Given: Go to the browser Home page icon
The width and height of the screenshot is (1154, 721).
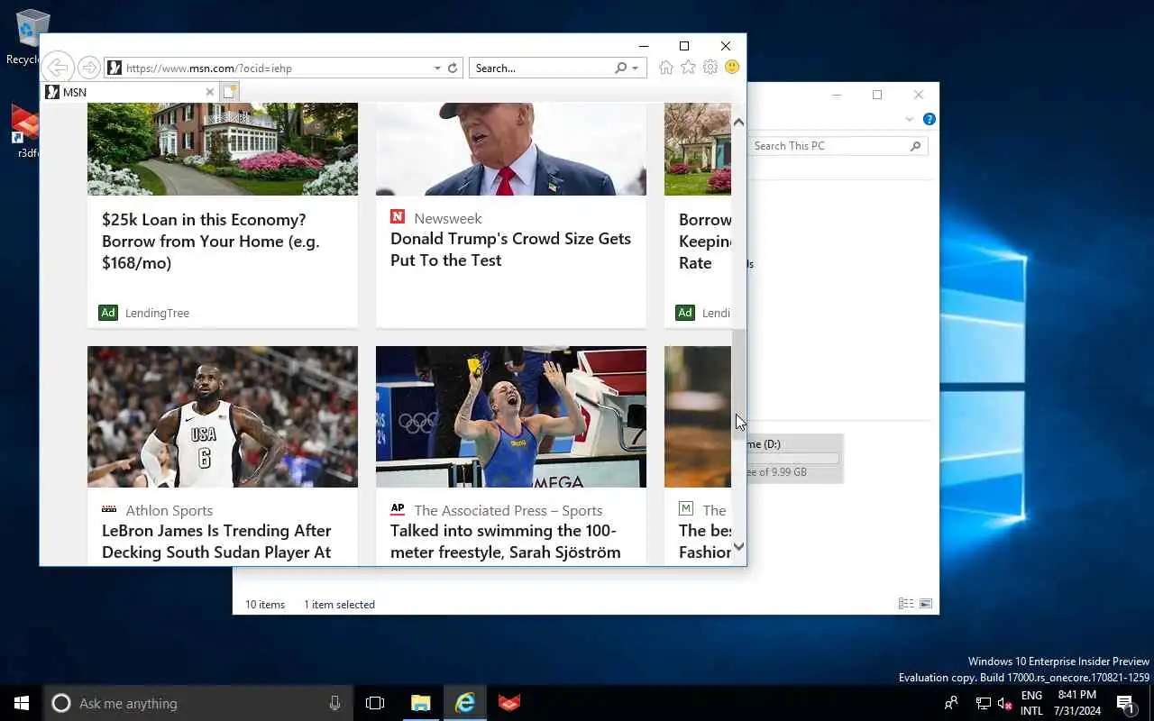Looking at the screenshot, I should pyautogui.click(x=666, y=68).
